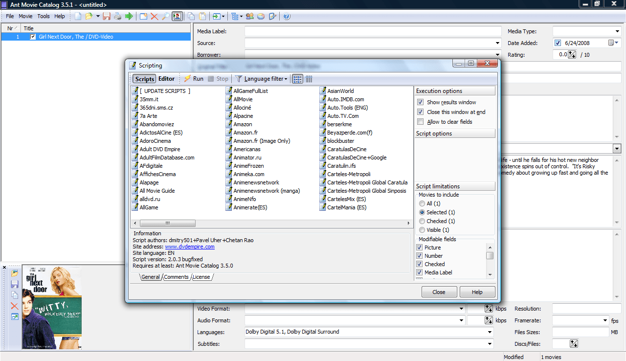Click the grouping tree icon in toolbar
The height and width of the screenshot is (361, 626).
pyautogui.click(x=235, y=16)
